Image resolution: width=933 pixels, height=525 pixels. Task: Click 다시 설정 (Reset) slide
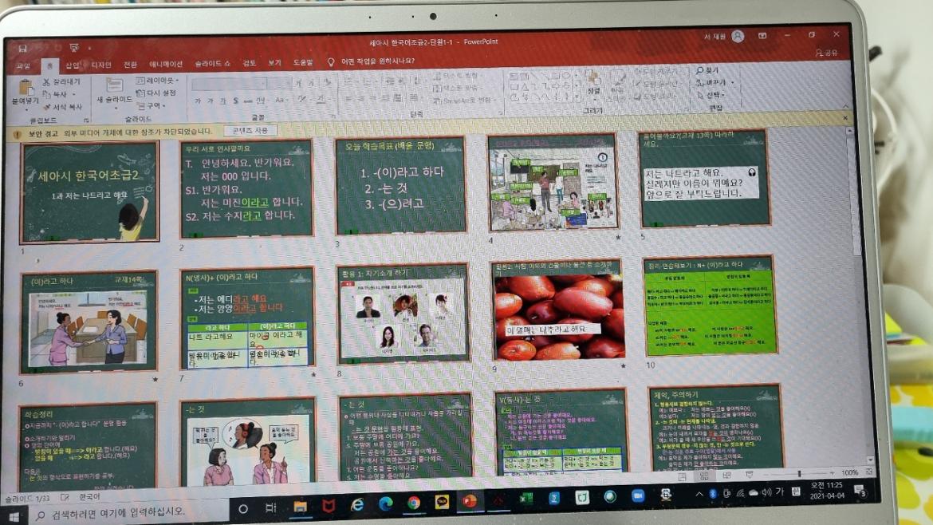tap(156, 93)
